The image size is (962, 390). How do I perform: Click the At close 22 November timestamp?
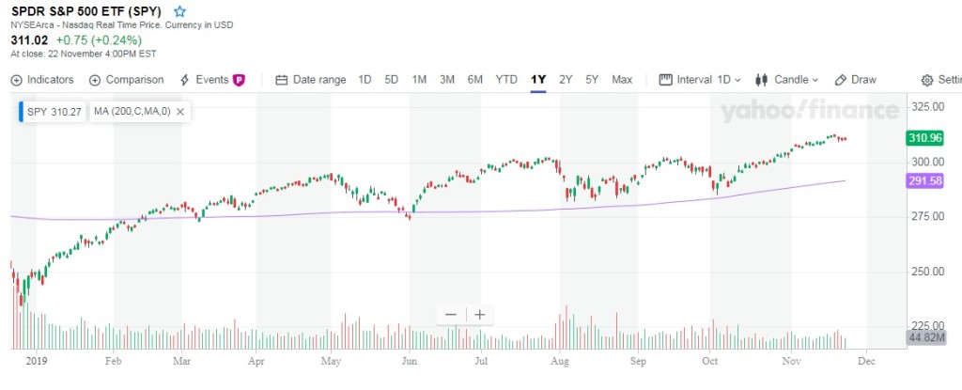coord(84,54)
